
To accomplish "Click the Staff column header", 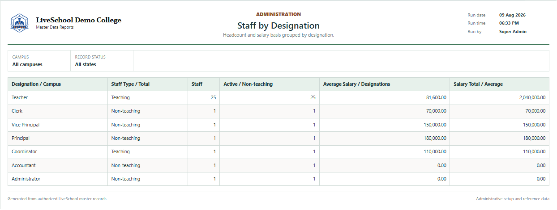I will click(x=204, y=84).
